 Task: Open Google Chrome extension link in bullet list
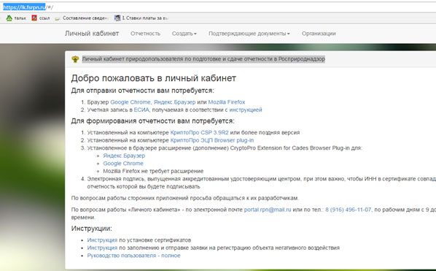pyautogui.click(x=123, y=163)
